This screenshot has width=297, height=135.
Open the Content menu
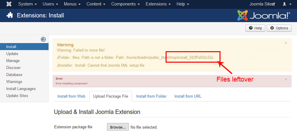pyautogui.click(x=96, y=4)
